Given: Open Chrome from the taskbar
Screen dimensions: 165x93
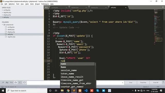Looking at the screenshot, I should tap(68, 91).
